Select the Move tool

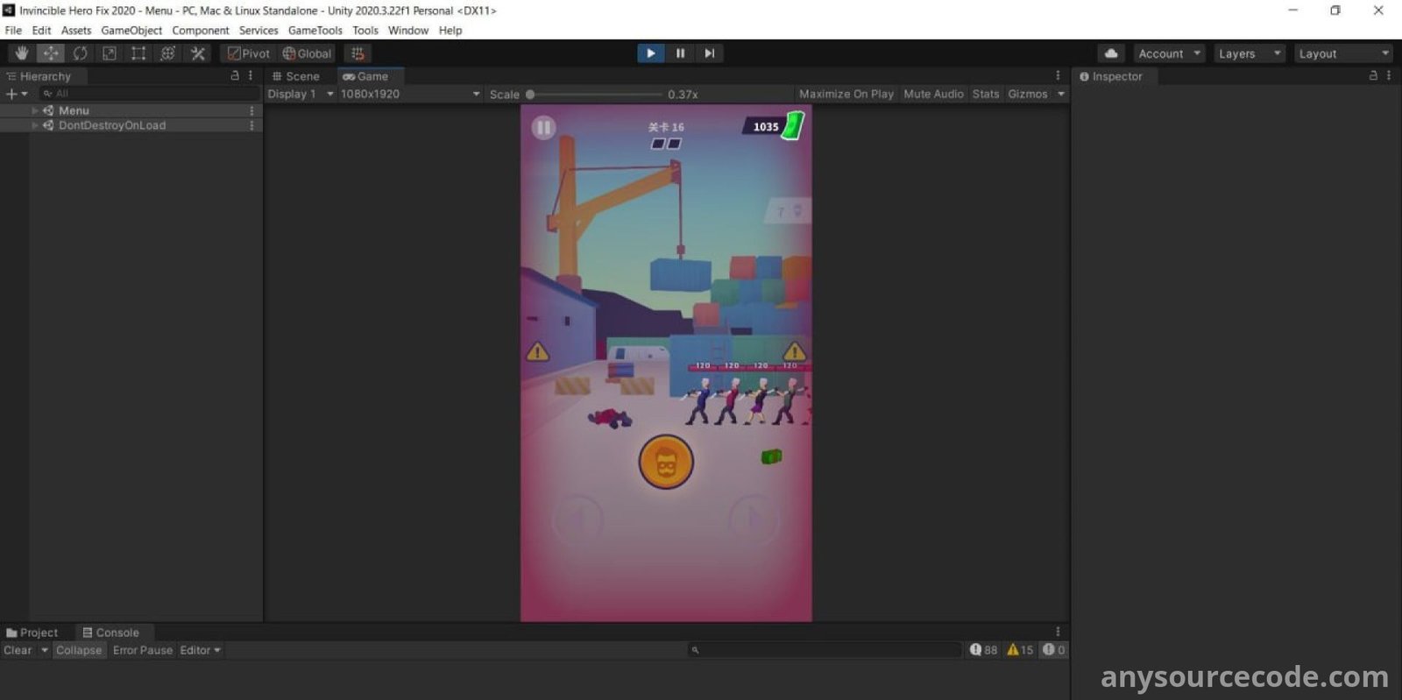point(51,53)
